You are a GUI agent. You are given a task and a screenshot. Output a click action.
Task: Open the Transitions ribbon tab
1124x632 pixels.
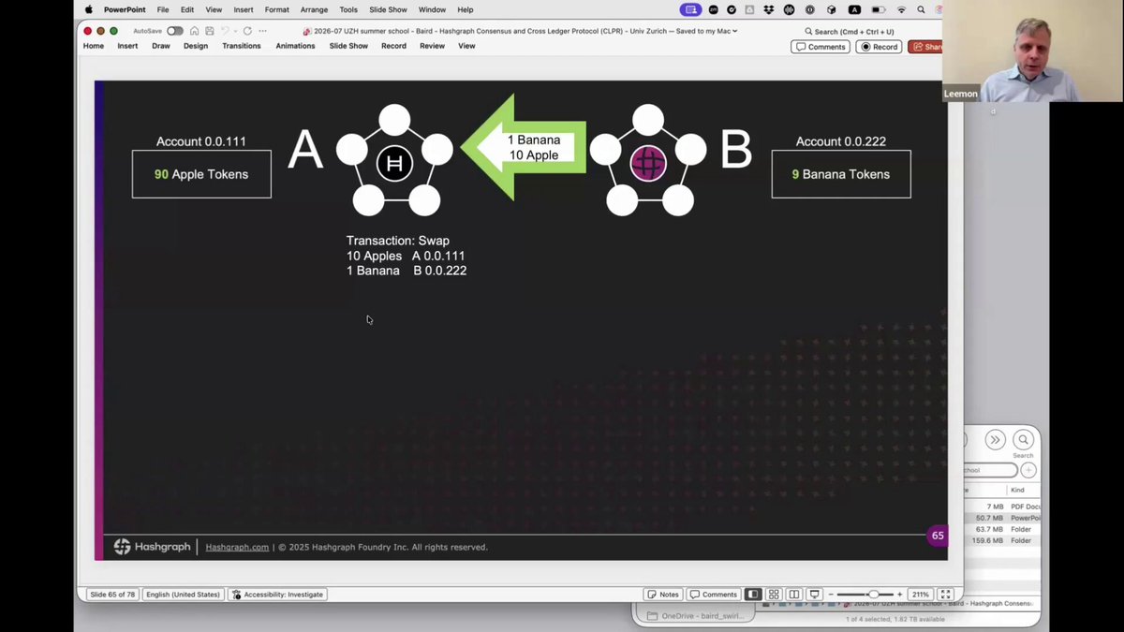point(242,46)
